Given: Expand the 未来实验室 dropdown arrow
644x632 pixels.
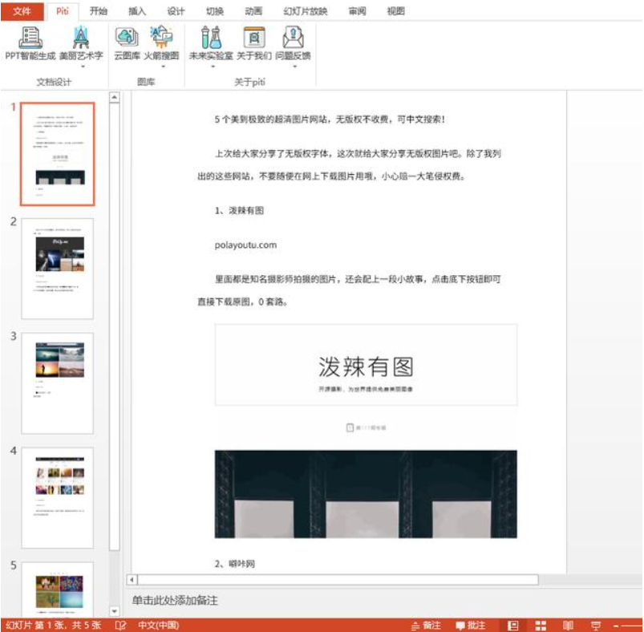Looking at the screenshot, I should 213,66.
